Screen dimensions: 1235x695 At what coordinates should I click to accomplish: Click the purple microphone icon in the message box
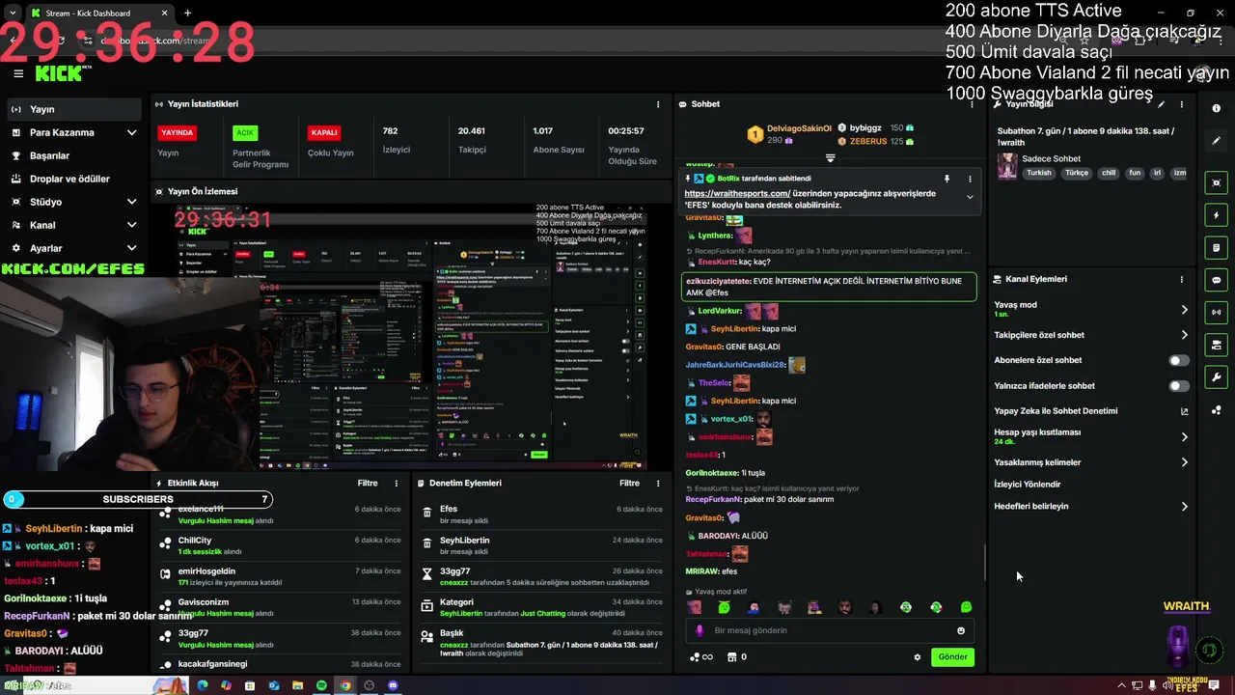(x=700, y=630)
